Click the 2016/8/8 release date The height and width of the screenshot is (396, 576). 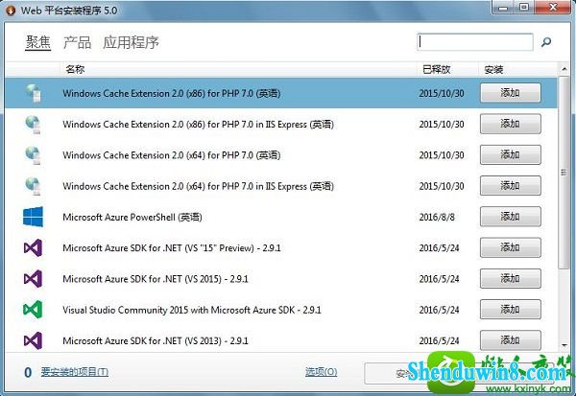[437, 218]
